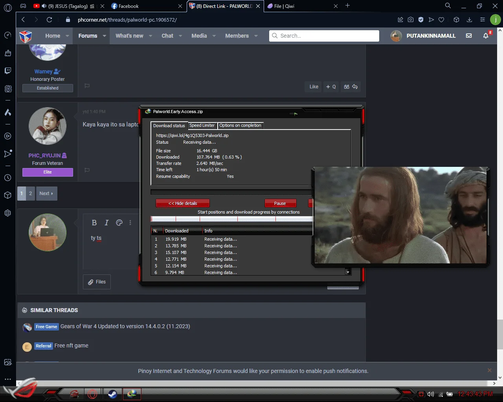
Task: Go back using the browser back arrow
Action: [x=23, y=20]
